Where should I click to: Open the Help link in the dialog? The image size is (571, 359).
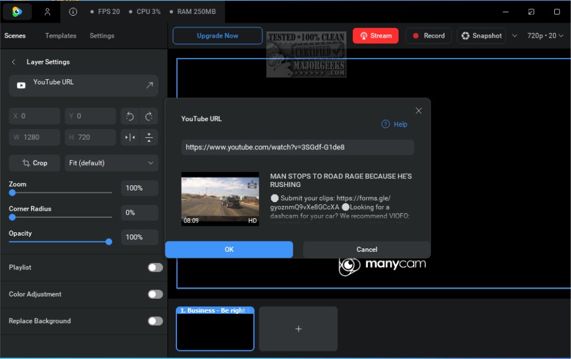point(400,124)
